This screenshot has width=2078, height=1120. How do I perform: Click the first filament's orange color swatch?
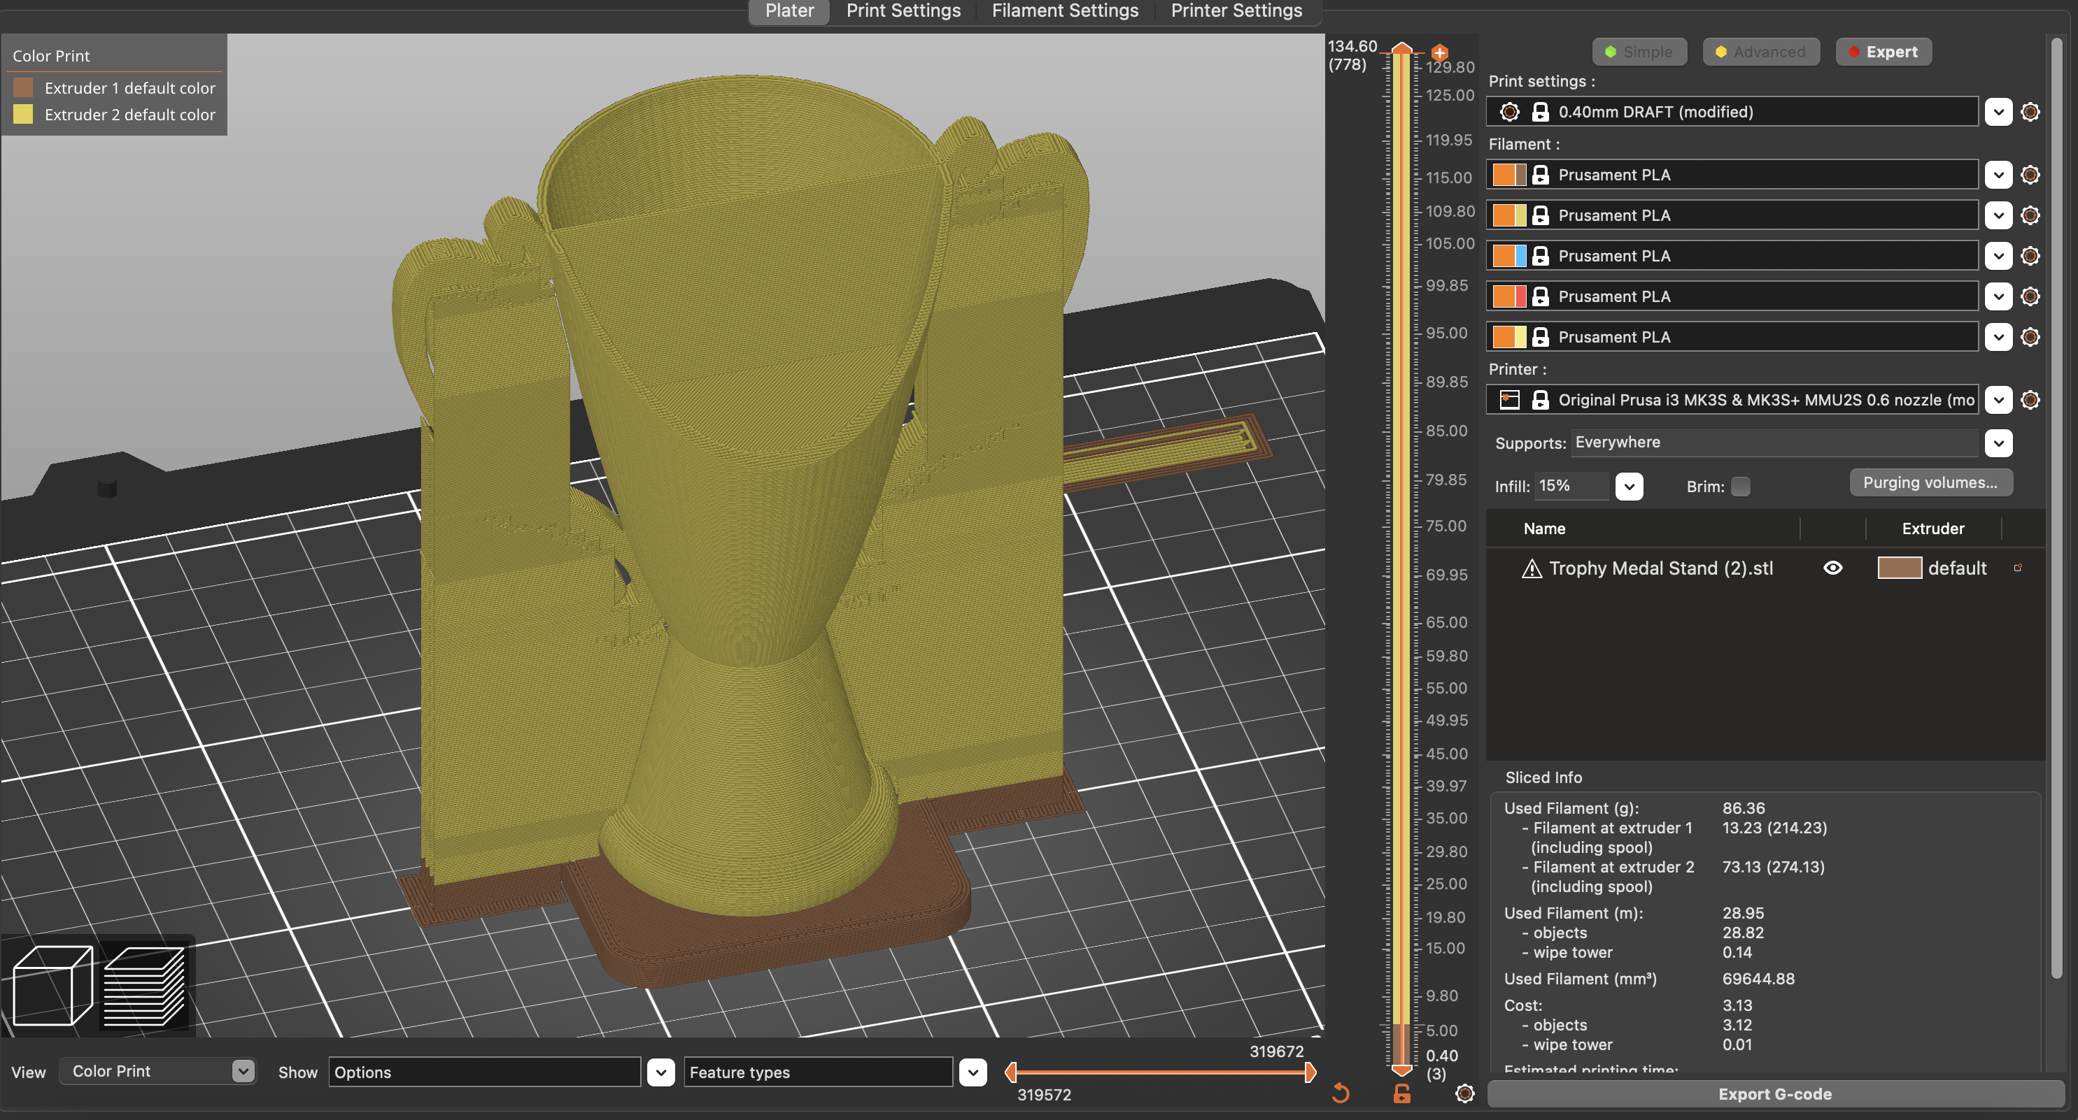pos(1503,174)
